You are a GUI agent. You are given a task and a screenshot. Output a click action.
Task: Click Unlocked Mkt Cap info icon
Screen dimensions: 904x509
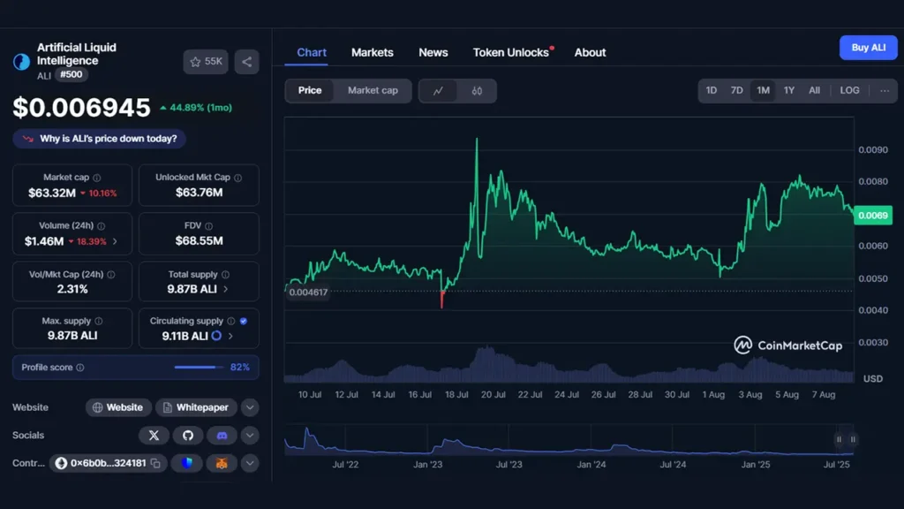pos(238,178)
